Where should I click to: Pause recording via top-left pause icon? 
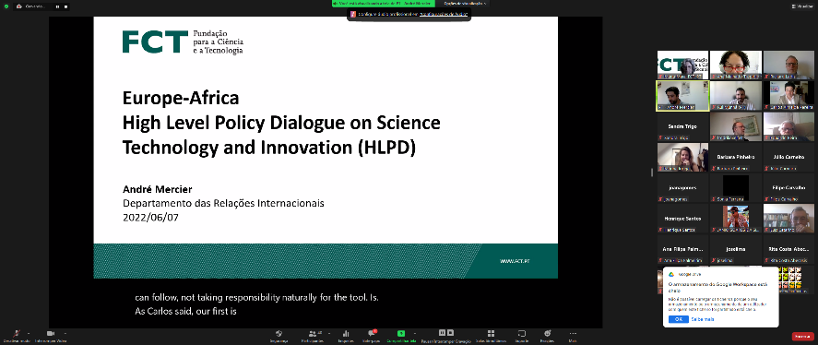coord(57,6)
